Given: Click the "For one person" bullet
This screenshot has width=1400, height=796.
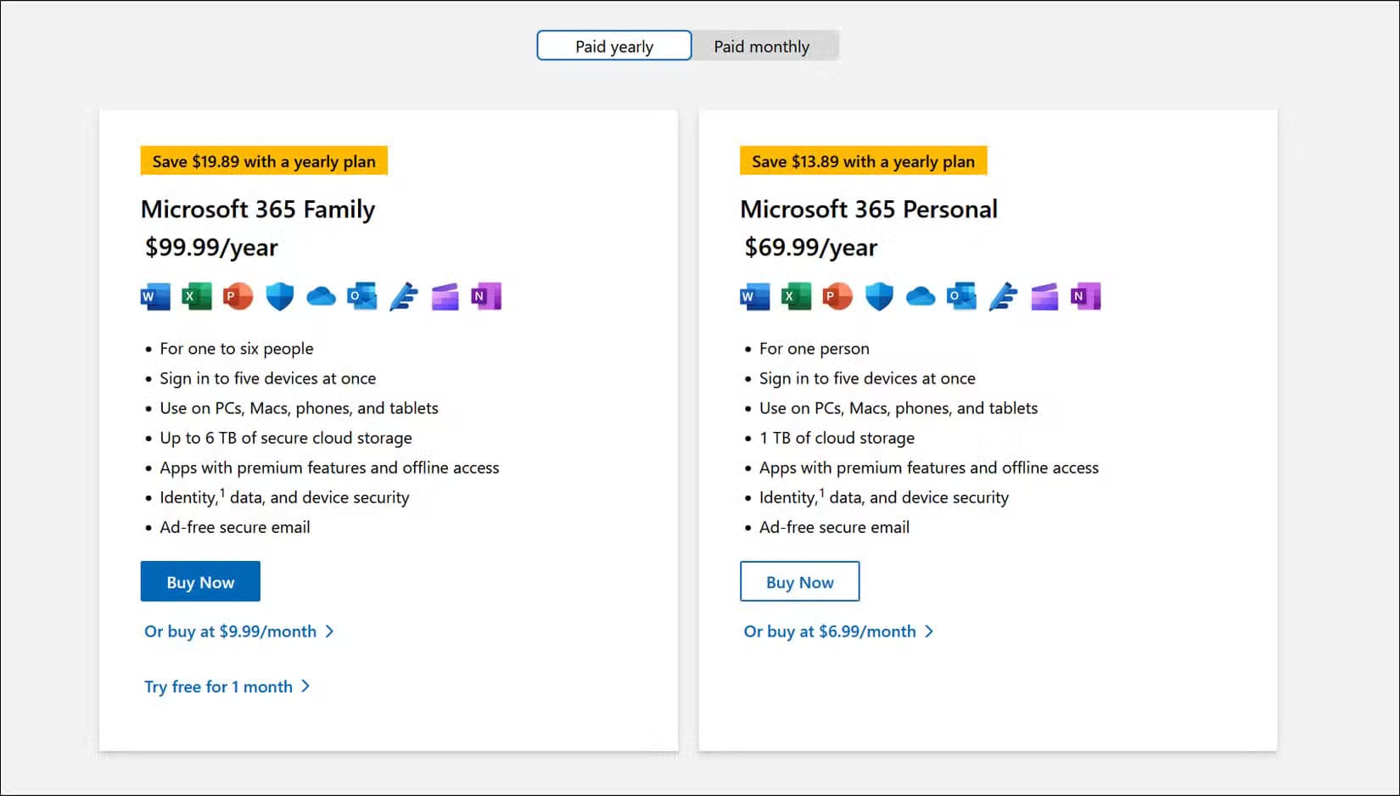Looking at the screenshot, I should tap(815, 349).
